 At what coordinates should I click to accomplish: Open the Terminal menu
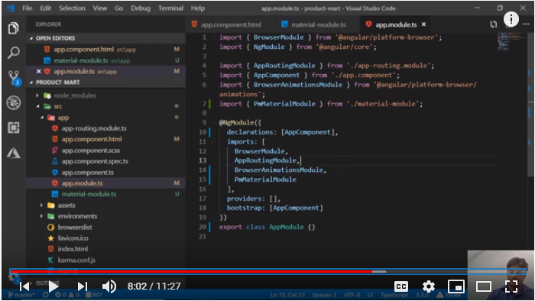(x=170, y=8)
